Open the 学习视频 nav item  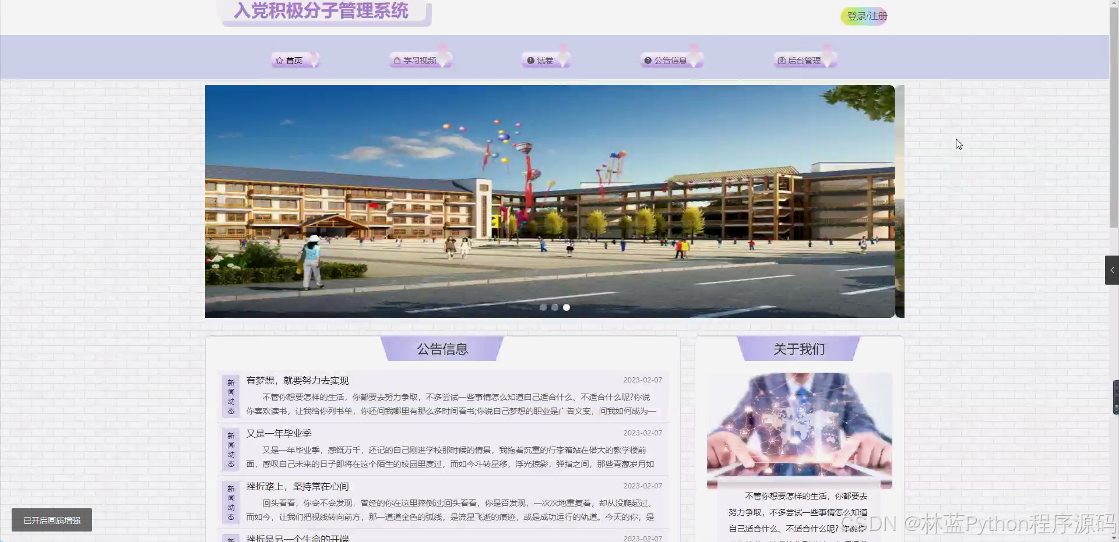[x=420, y=60]
